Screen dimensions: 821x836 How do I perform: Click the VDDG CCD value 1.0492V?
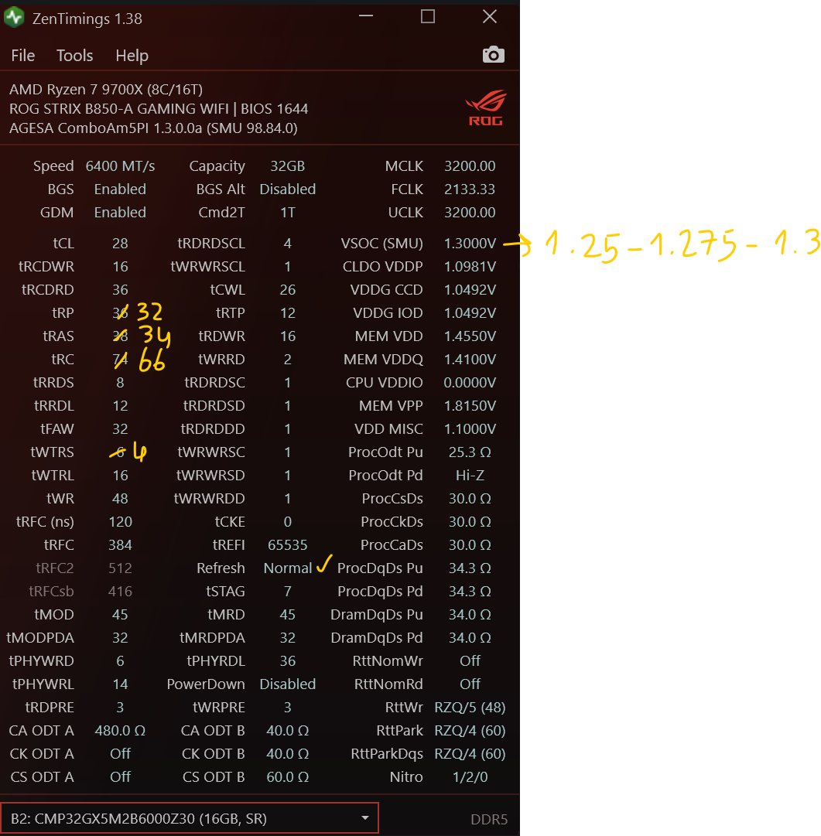click(x=470, y=290)
